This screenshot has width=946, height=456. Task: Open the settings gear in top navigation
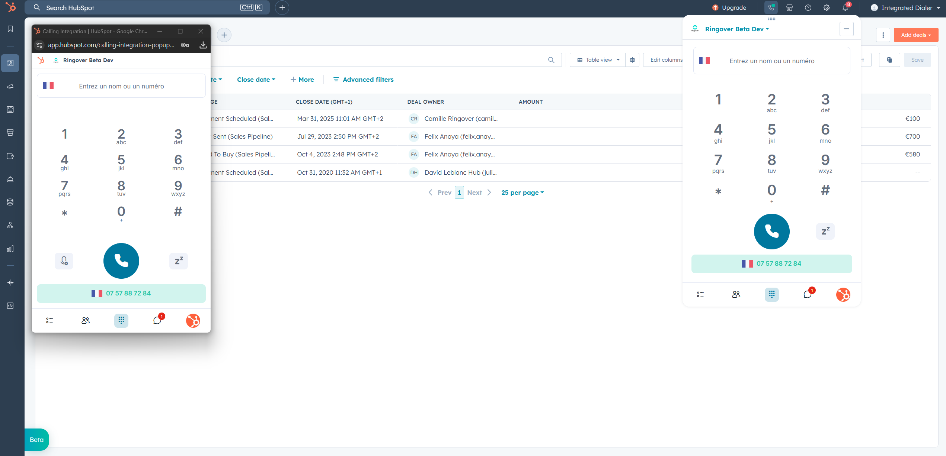pos(827,8)
